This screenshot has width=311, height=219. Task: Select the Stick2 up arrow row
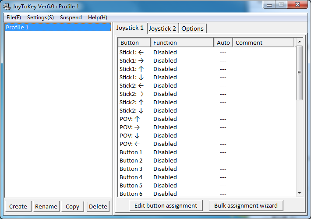206,102
